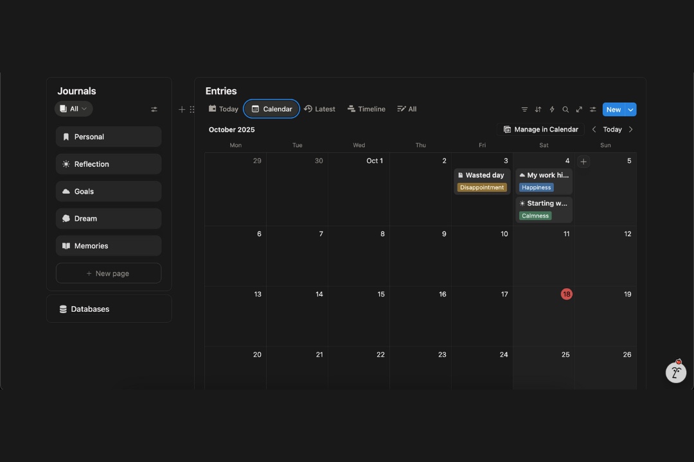Open the filter icon in Entries toolbar
Screen dimensions: 694x462
524,110
